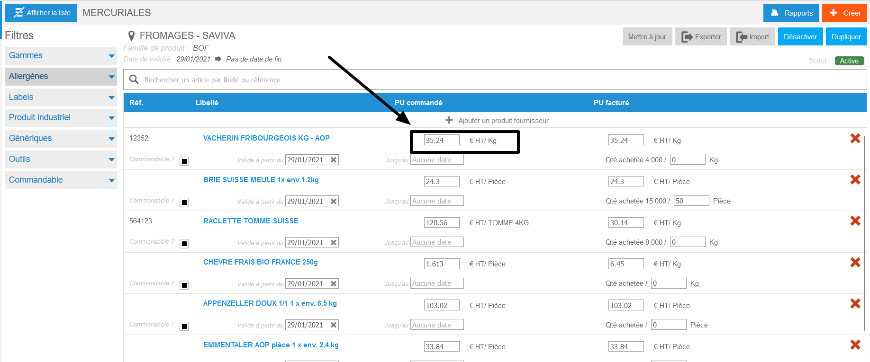Screen dimensions: 870x362
Task: Expand the Produit industriel filter
Action: click(x=61, y=117)
